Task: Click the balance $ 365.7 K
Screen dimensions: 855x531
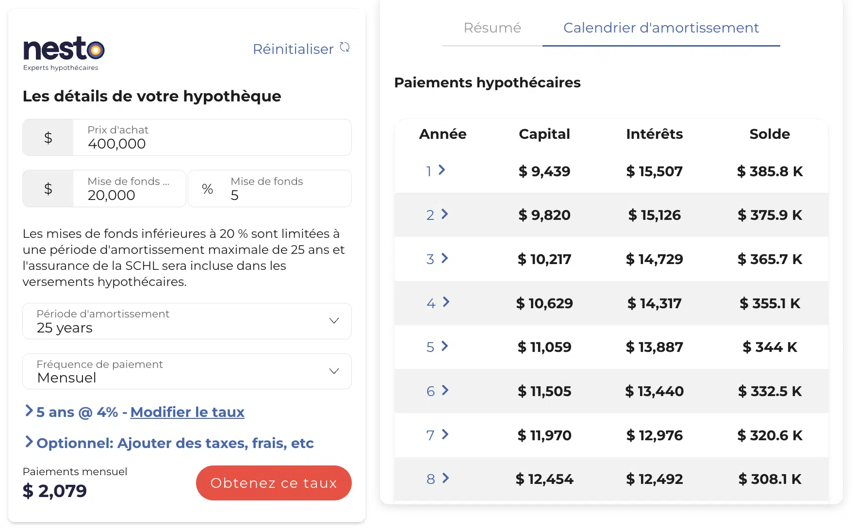Action: click(770, 259)
